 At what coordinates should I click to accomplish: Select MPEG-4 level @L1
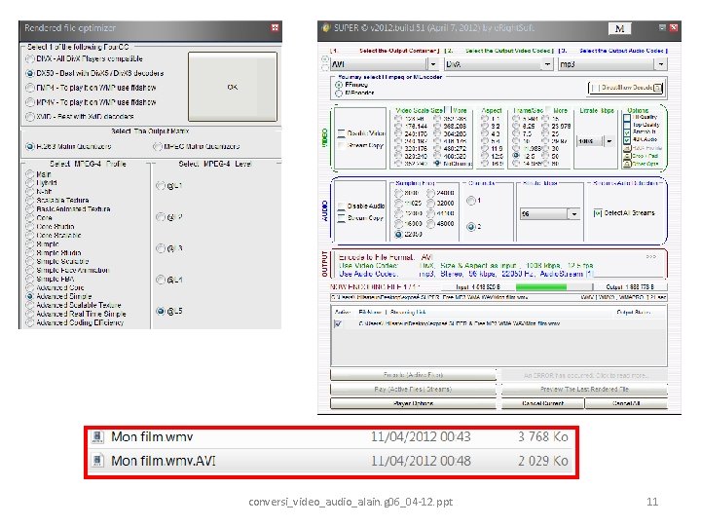tap(161, 186)
